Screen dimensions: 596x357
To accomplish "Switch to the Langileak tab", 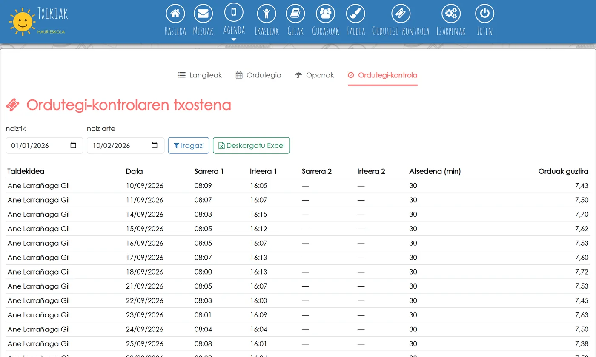I will point(200,75).
